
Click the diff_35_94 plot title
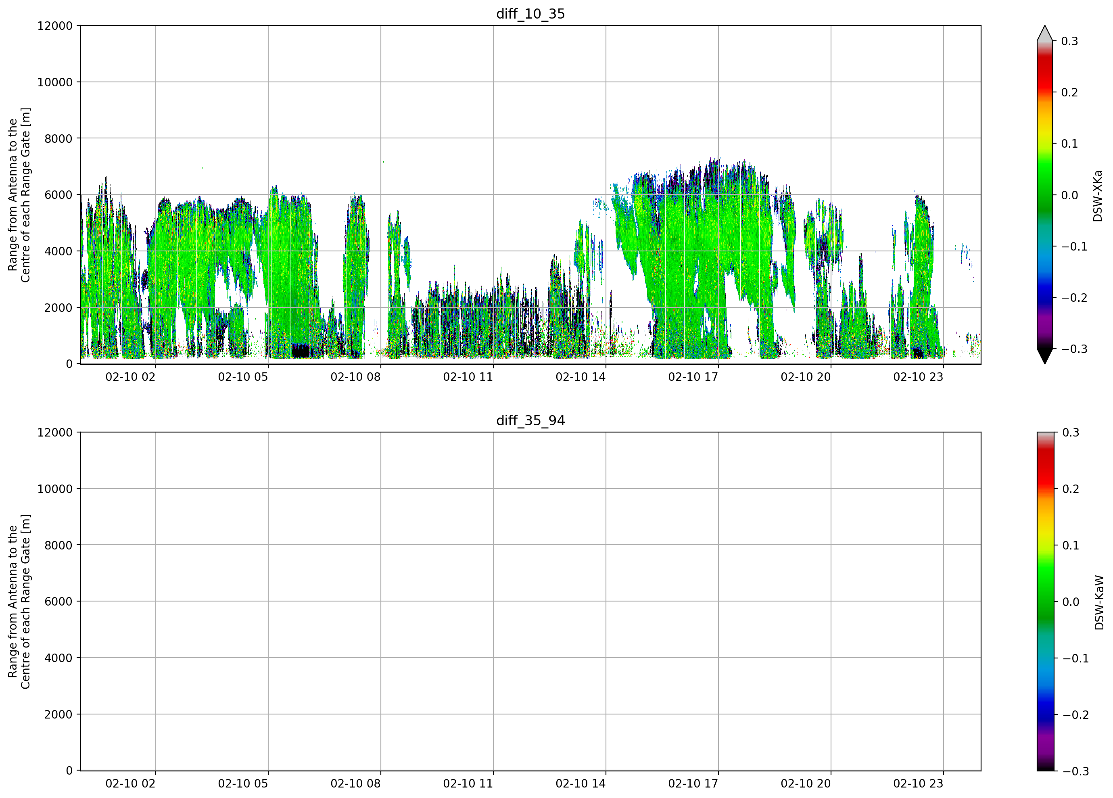click(530, 421)
